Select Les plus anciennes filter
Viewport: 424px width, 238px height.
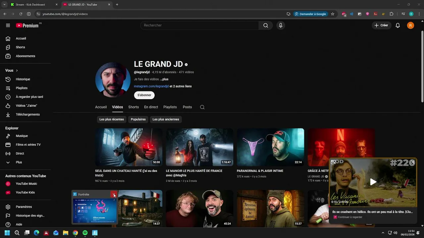pos(166,119)
